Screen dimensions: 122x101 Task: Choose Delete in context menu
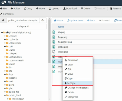pos(78,92)
